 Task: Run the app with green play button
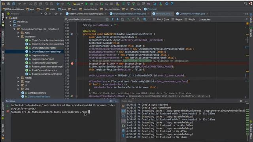(x=87, y=4)
